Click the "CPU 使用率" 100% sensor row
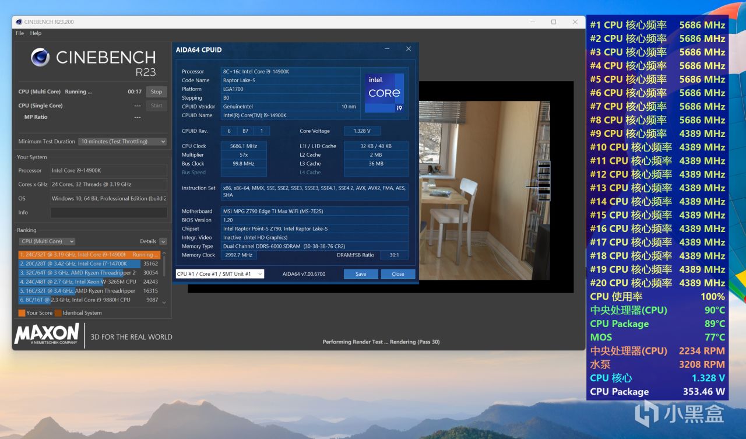Viewport: 746px width, 439px height. tap(657, 297)
